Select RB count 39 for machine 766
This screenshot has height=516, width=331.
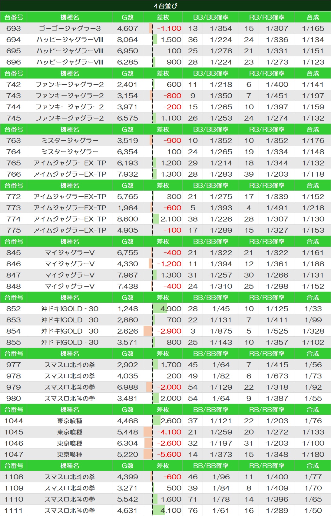pos(249,174)
